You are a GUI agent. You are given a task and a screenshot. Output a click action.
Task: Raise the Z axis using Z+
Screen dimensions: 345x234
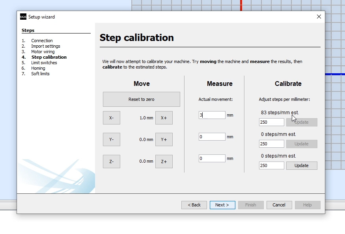point(164,161)
